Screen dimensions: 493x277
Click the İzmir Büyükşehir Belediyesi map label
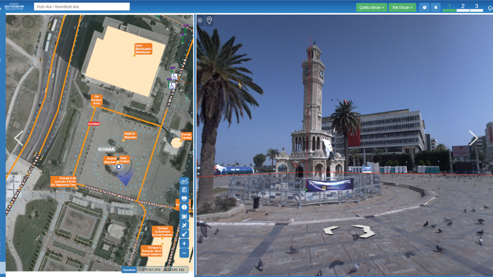143,49
